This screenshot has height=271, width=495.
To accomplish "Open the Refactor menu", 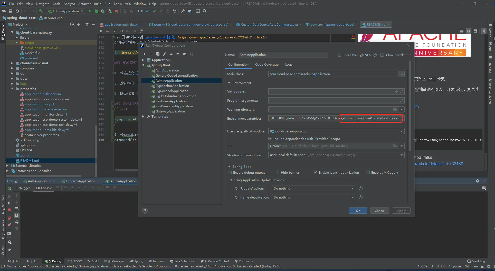I will click(84, 4).
